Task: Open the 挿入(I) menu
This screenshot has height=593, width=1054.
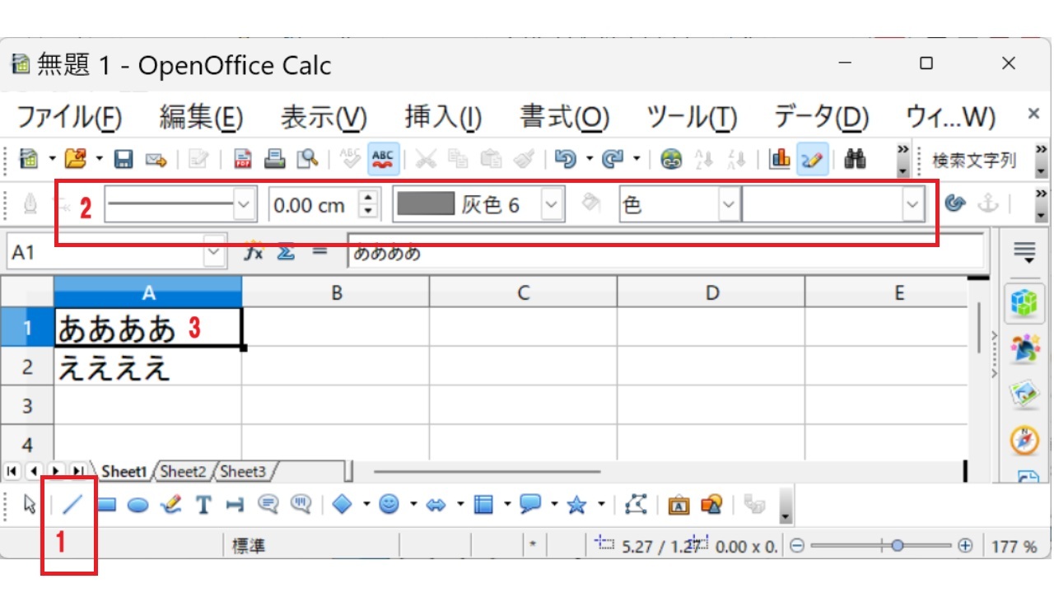Action: (x=443, y=117)
